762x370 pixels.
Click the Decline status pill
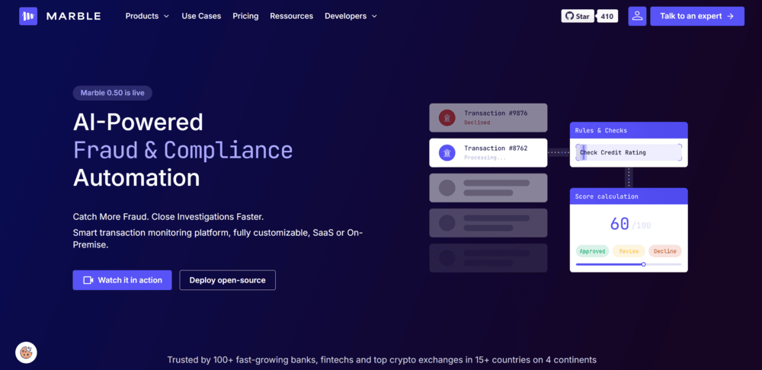[664, 251]
